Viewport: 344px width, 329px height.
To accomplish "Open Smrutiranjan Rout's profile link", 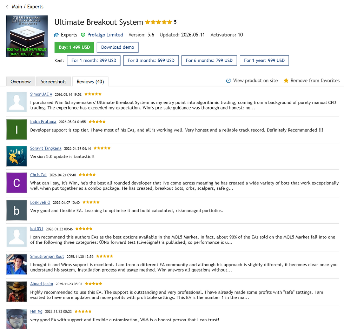I will (47, 256).
